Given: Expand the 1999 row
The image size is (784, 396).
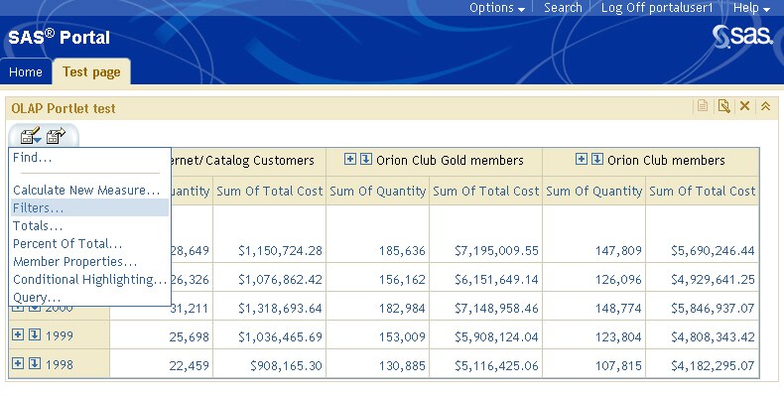Looking at the screenshot, I should [x=18, y=334].
